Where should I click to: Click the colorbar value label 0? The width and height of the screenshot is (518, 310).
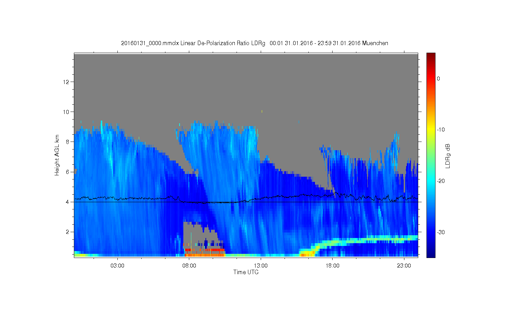pos(439,79)
